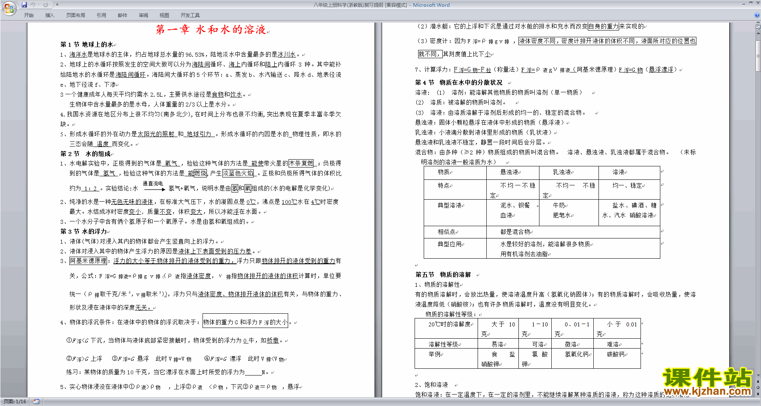Click the next page browse button

point(758,394)
